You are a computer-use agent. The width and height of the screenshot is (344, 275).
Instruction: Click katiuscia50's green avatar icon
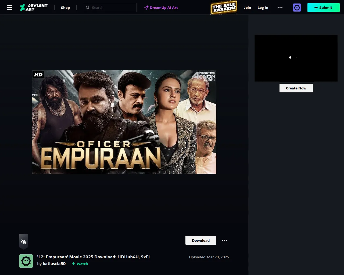[26, 261]
